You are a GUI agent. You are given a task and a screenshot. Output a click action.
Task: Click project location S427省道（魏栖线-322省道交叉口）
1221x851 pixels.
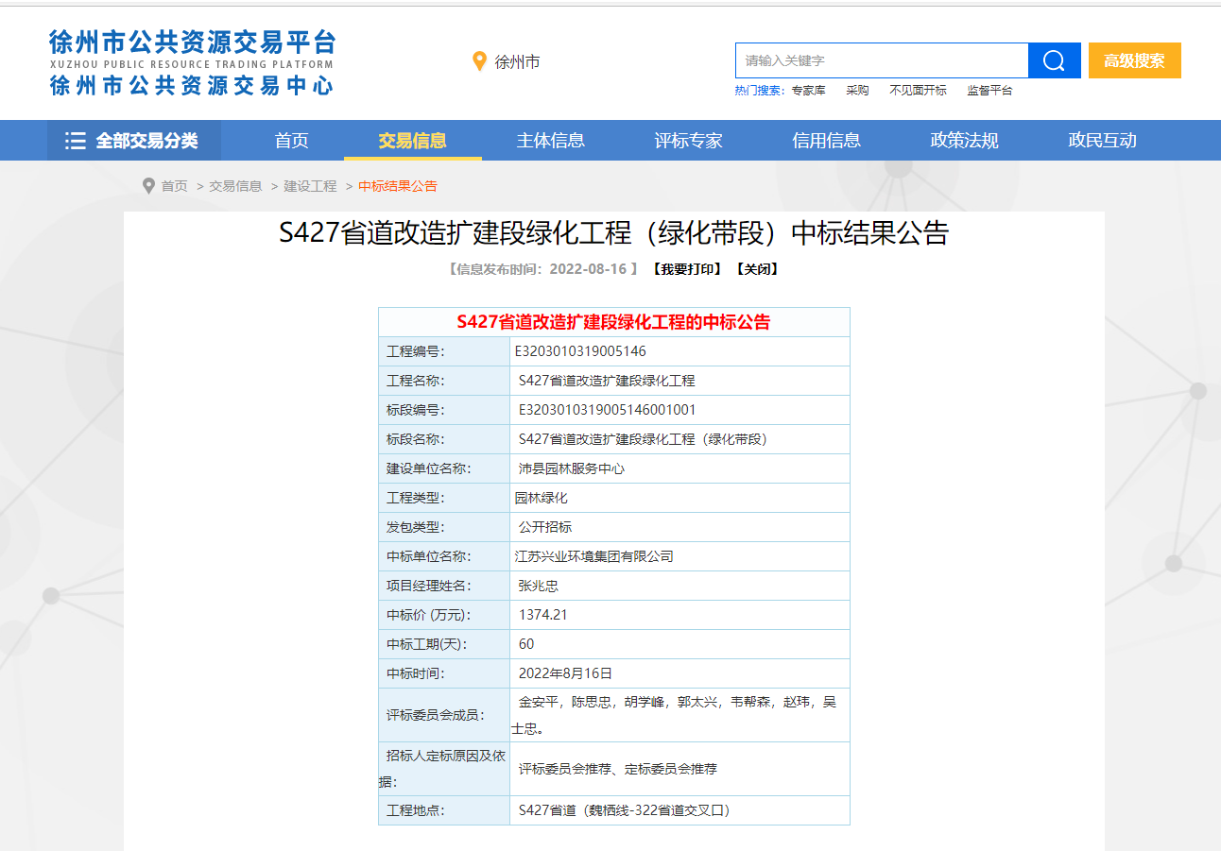click(x=627, y=810)
